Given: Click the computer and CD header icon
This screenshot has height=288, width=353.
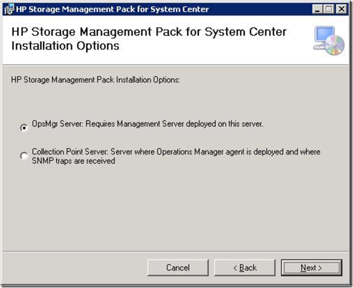Looking at the screenshot, I should click(x=328, y=41).
